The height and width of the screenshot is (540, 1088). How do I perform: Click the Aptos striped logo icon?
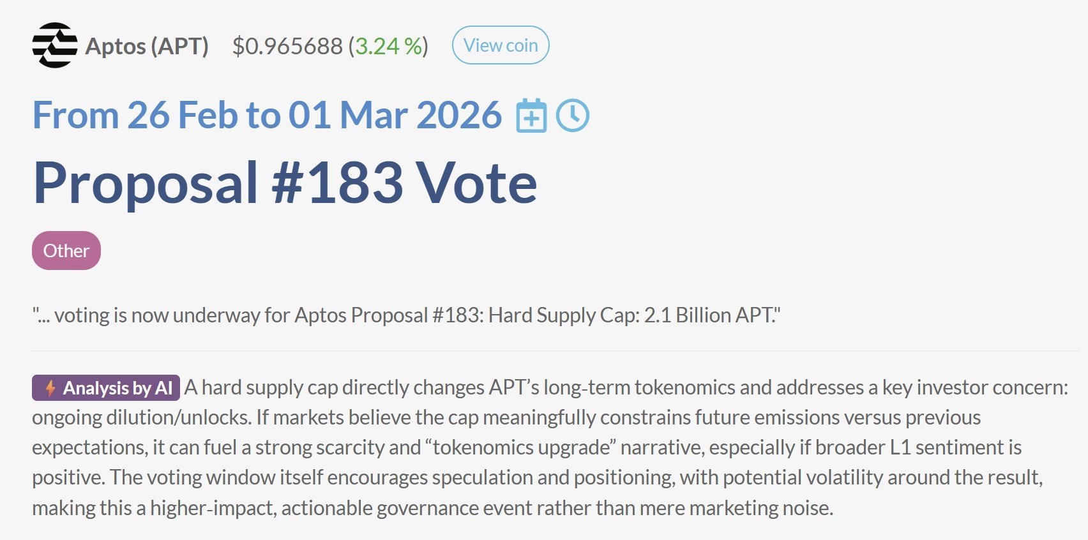point(54,45)
